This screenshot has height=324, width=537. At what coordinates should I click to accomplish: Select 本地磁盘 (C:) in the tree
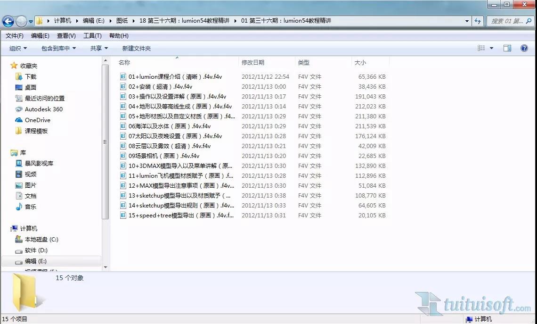[41, 239]
